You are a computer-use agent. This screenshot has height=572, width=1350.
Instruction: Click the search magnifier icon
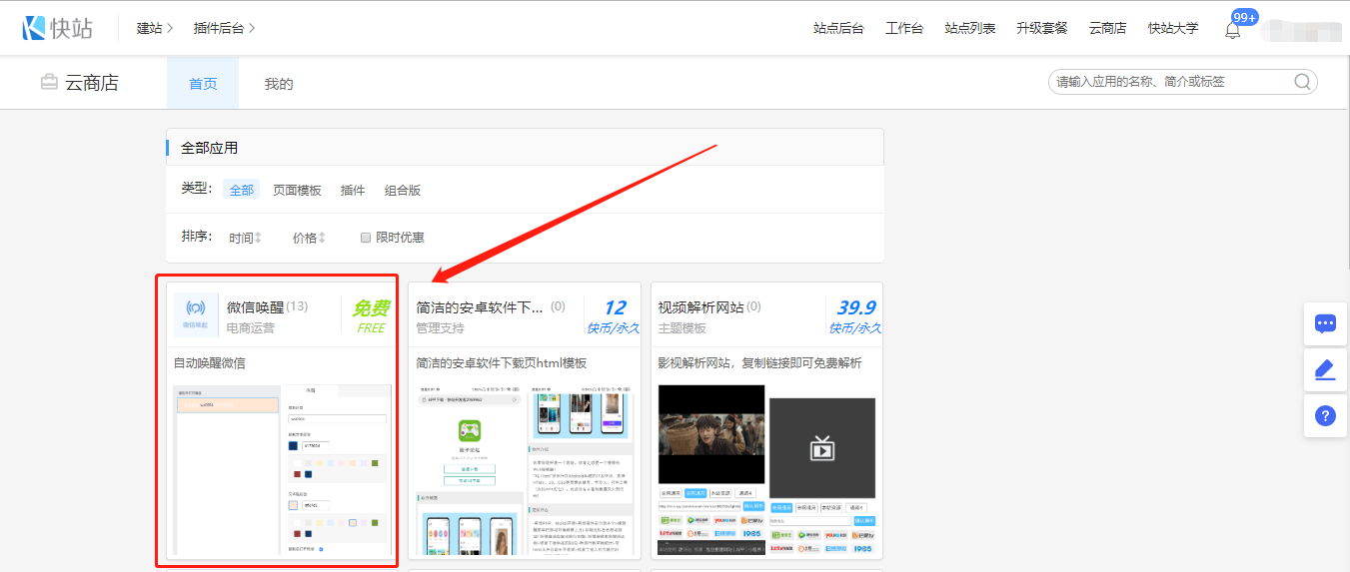click(x=1302, y=82)
